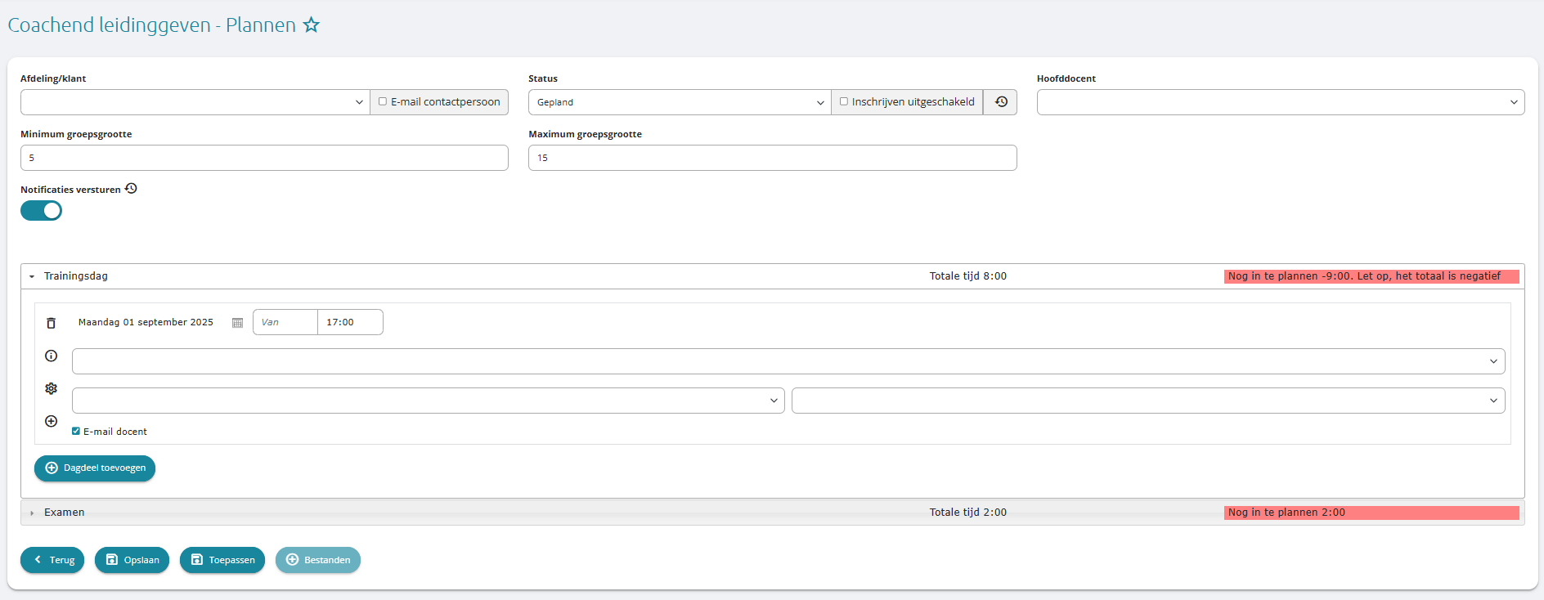Click the 17:00 end time field
The width and height of the screenshot is (1544, 600).
pos(350,322)
